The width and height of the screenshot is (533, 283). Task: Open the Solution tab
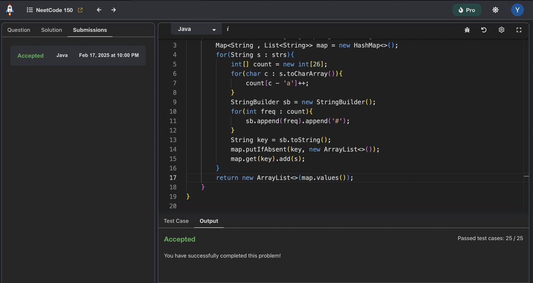(x=51, y=30)
